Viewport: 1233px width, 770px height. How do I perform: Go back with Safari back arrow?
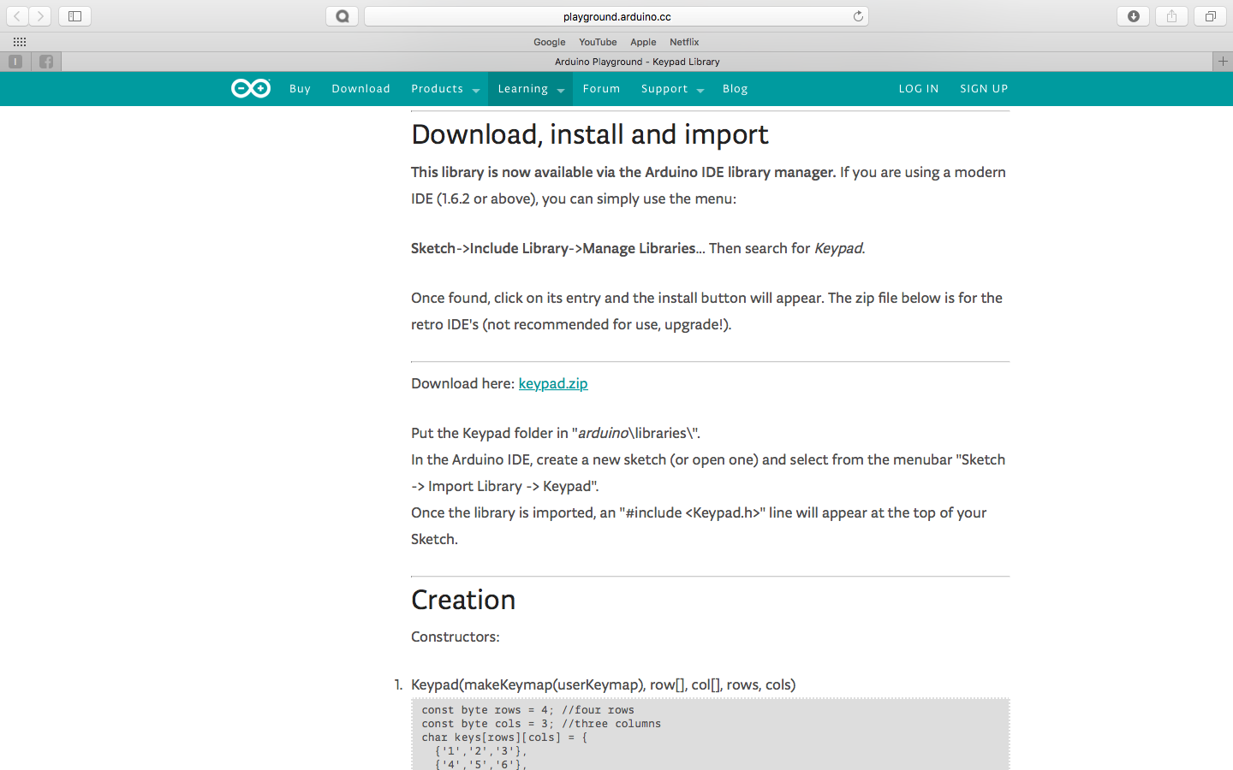17,16
